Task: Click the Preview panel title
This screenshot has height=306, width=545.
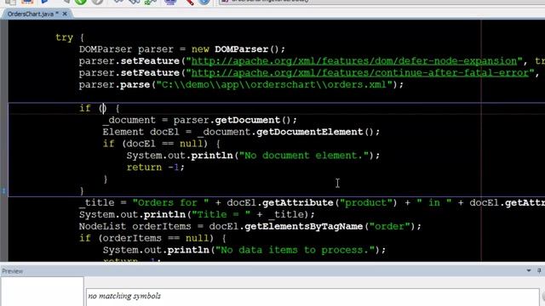Action: click(x=13, y=271)
